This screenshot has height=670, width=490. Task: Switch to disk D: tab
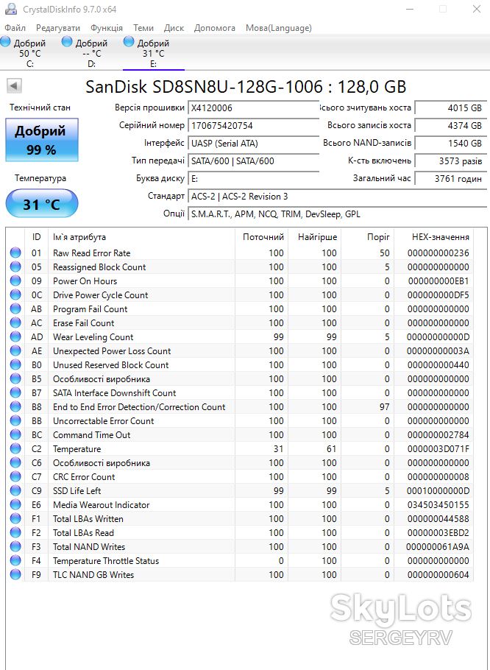coord(91,53)
